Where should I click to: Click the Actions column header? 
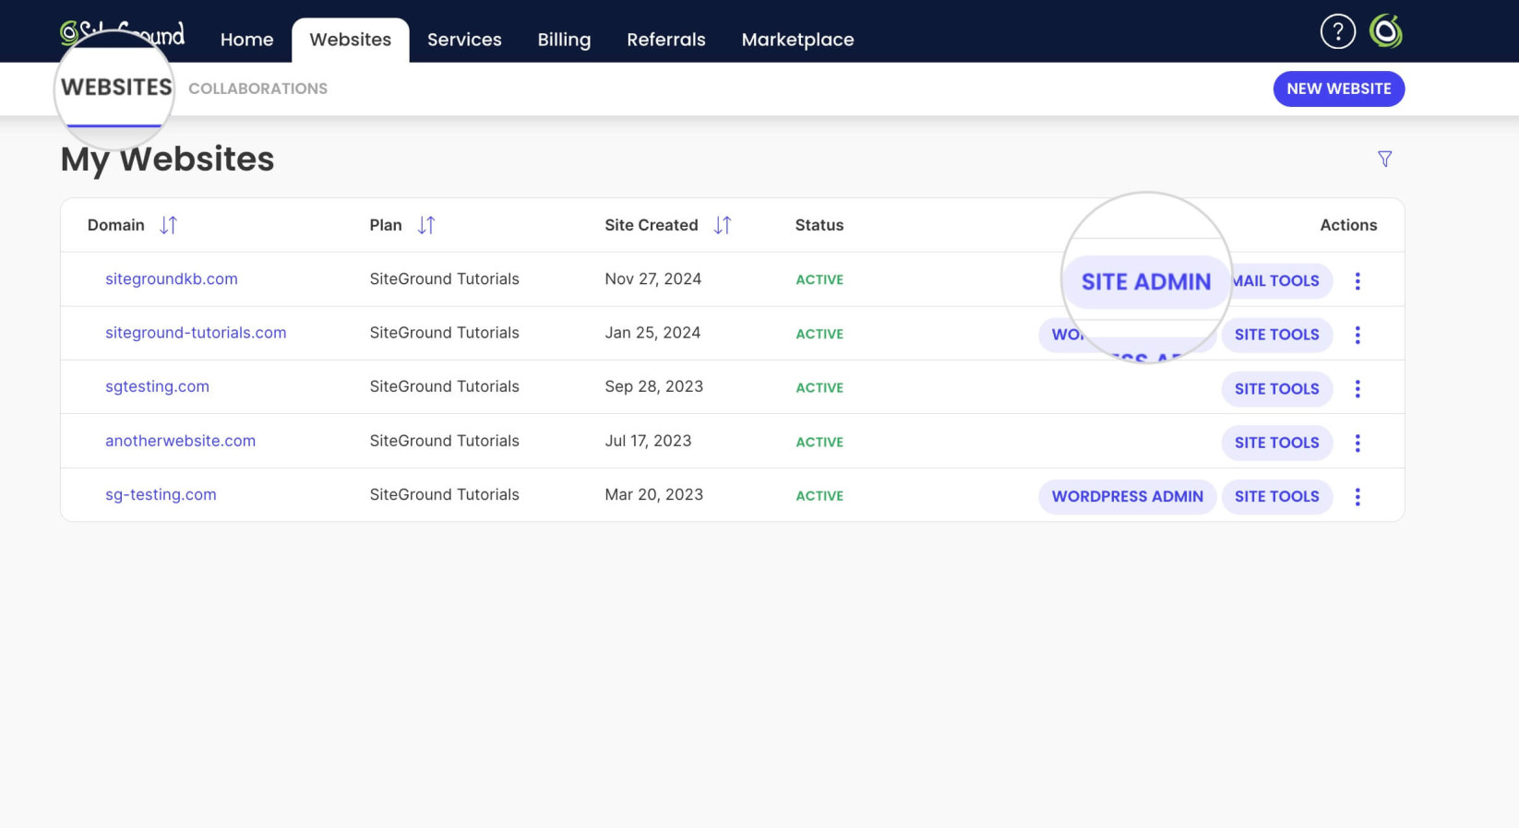(1347, 225)
